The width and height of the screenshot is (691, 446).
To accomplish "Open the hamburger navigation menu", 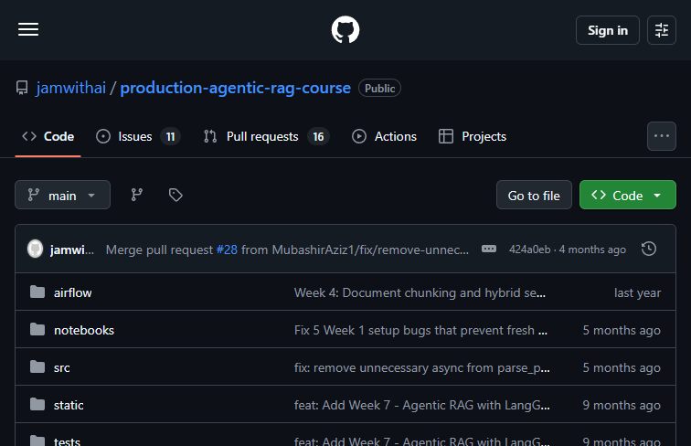I will (x=28, y=30).
